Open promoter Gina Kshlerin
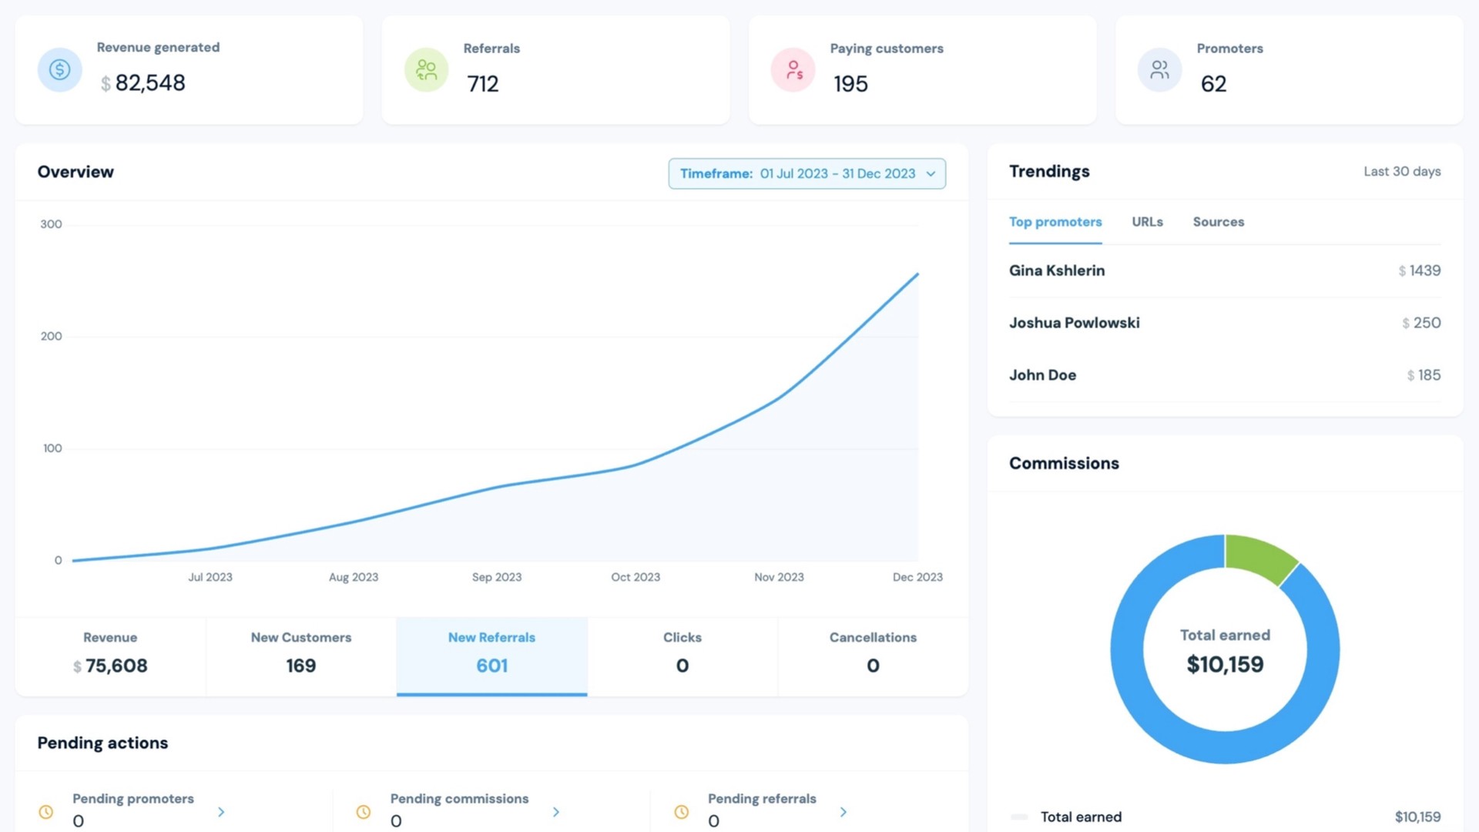Viewport: 1479px width, 832px height. [x=1057, y=270]
